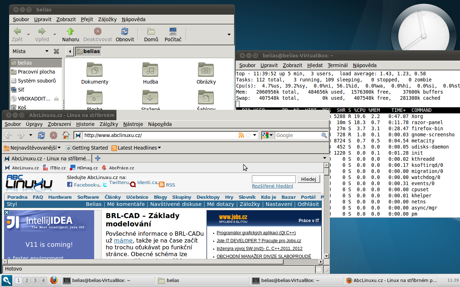The width and height of the screenshot is (460, 287).
Task: Open Getting Started bookmark
Action: coord(87,148)
